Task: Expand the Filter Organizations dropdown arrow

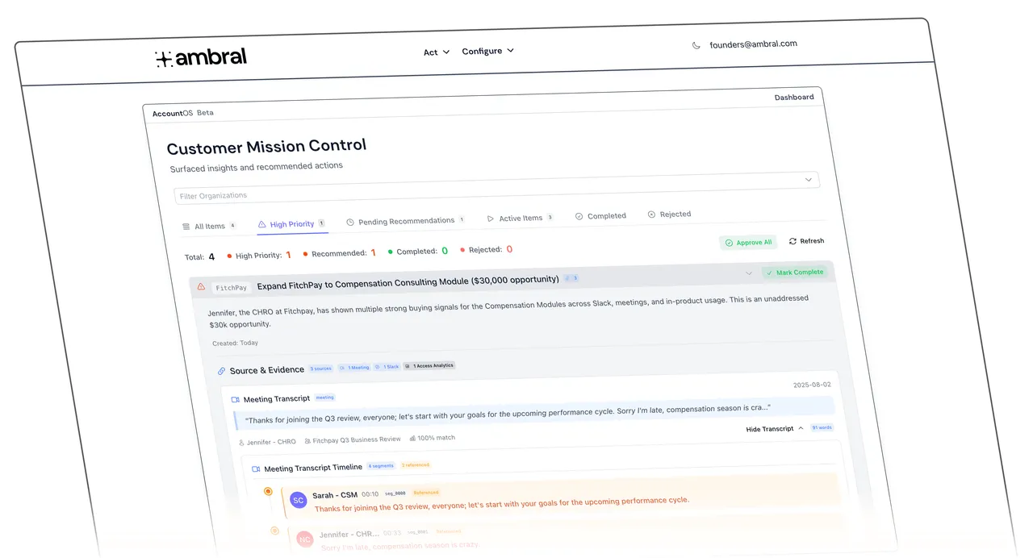Action: (x=809, y=180)
